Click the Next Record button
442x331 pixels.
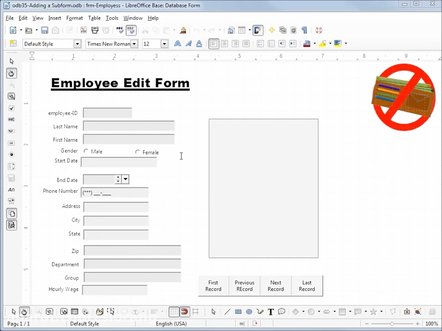click(276, 286)
